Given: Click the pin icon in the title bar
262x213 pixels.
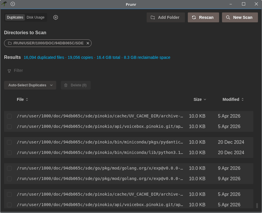Looking at the screenshot, I should (13, 4).
